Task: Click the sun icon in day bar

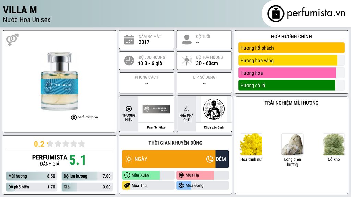Action: coord(129,159)
